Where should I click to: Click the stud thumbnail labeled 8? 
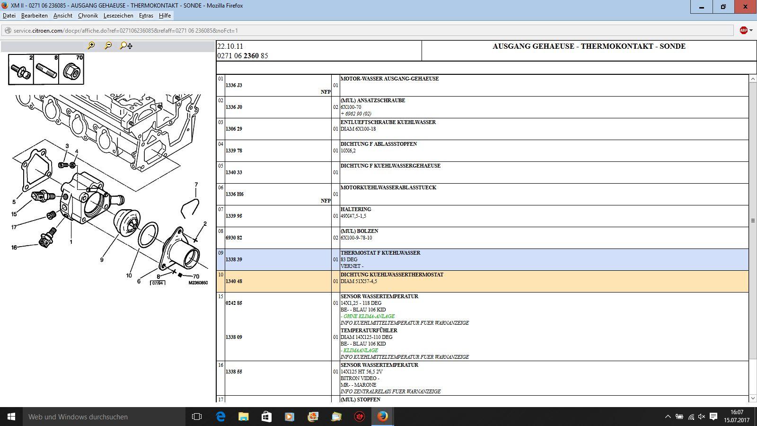[46, 69]
